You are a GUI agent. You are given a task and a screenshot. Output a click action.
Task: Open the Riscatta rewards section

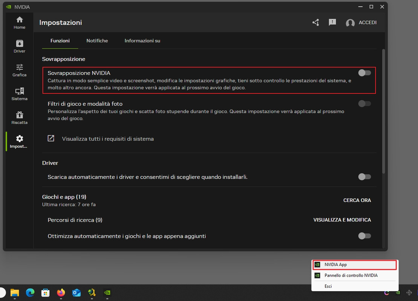[x=20, y=118]
